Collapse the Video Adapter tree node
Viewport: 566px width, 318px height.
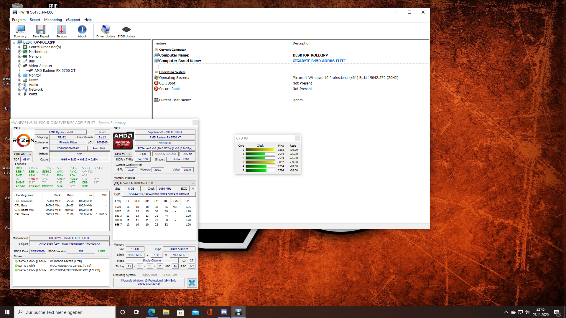coord(19,66)
